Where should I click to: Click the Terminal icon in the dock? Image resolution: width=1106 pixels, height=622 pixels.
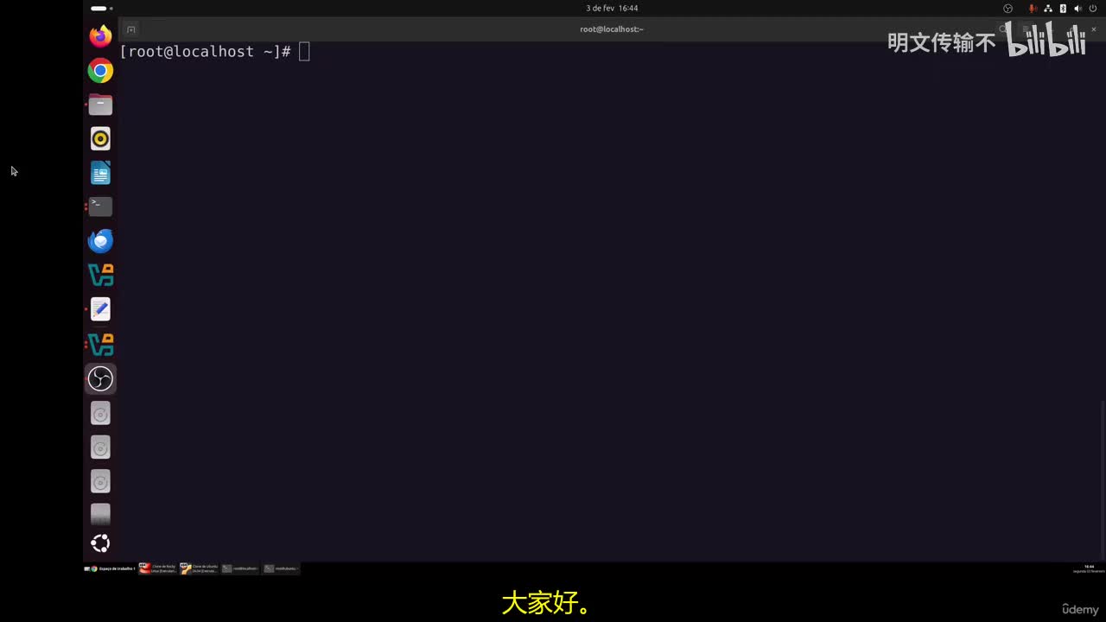click(x=100, y=206)
